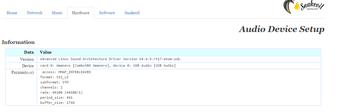Open the Home tab
This screenshot has height=112, width=338.
(x=12, y=13)
